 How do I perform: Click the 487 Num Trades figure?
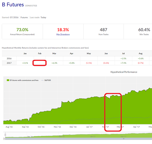pos(104,30)
